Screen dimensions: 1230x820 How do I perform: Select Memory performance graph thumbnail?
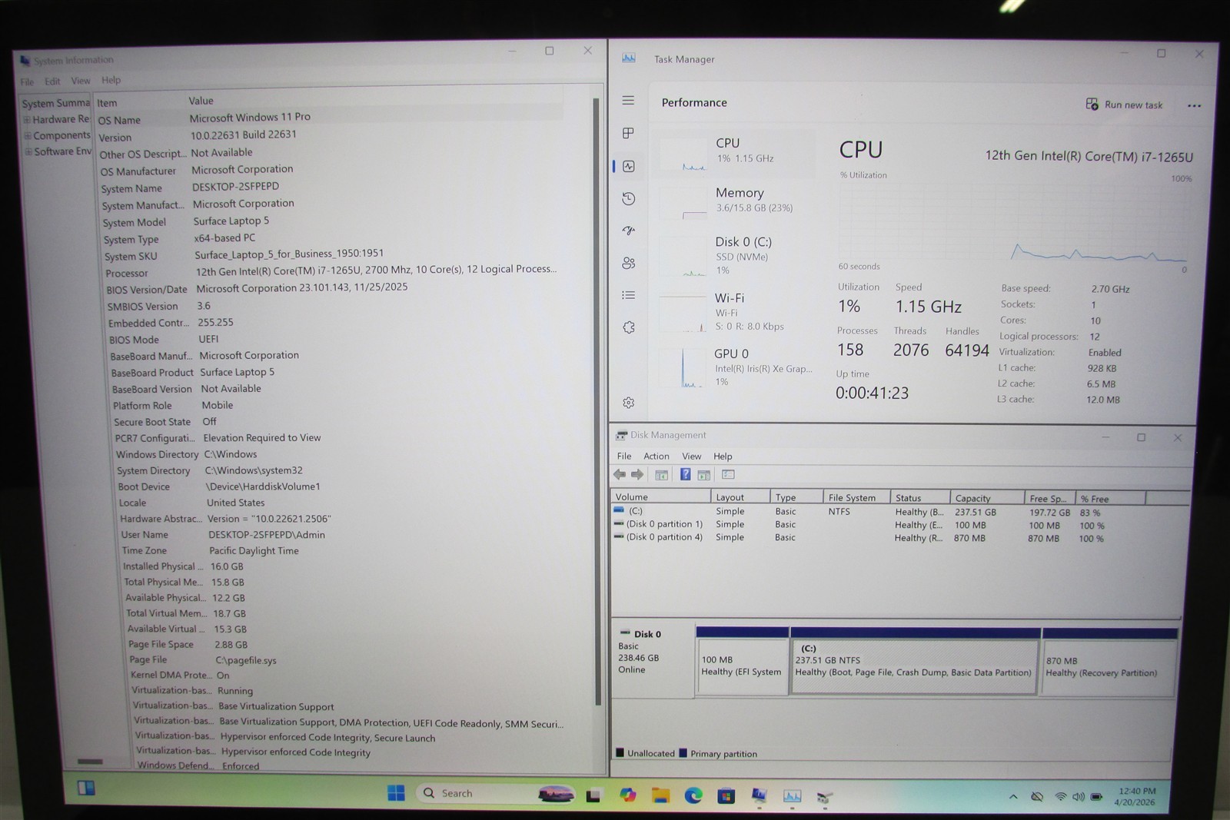[683, 203]
